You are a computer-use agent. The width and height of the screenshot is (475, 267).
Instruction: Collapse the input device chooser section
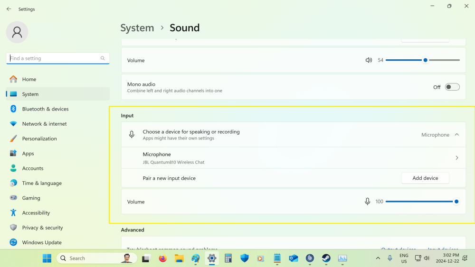(457, 135)
